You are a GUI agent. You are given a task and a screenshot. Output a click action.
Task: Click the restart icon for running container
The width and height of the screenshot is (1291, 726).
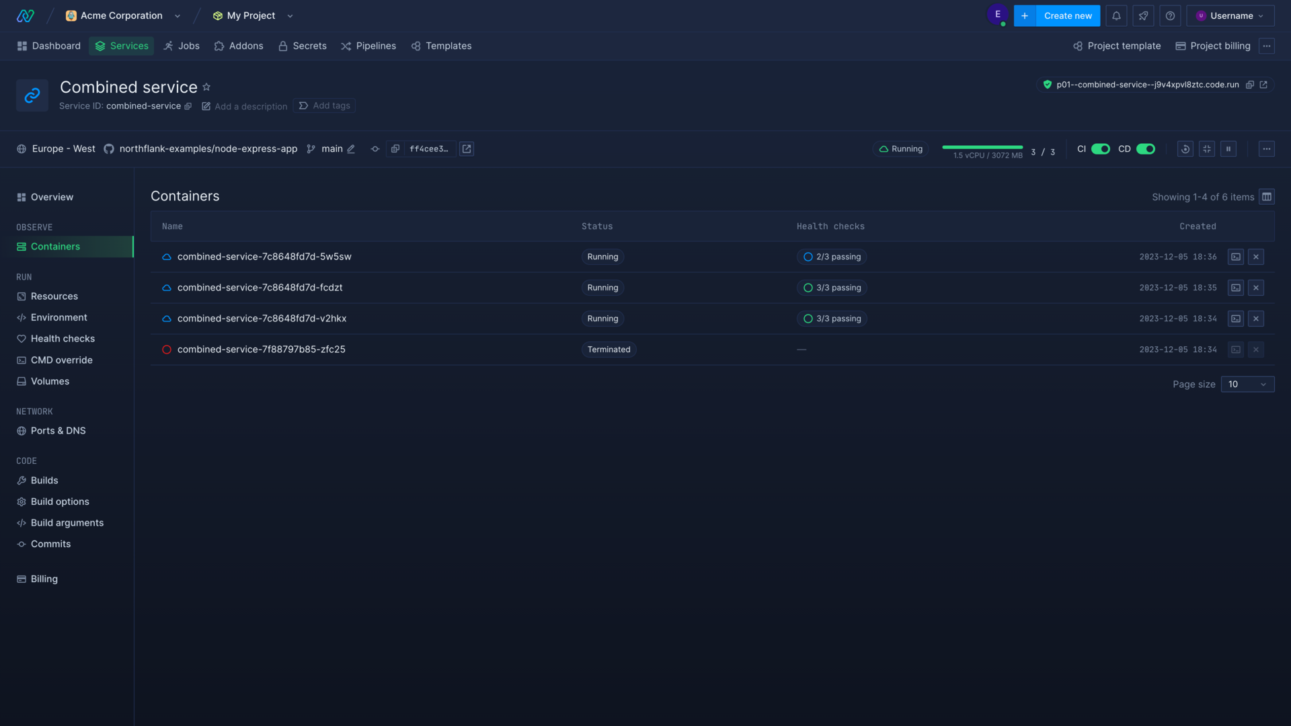1185,149
